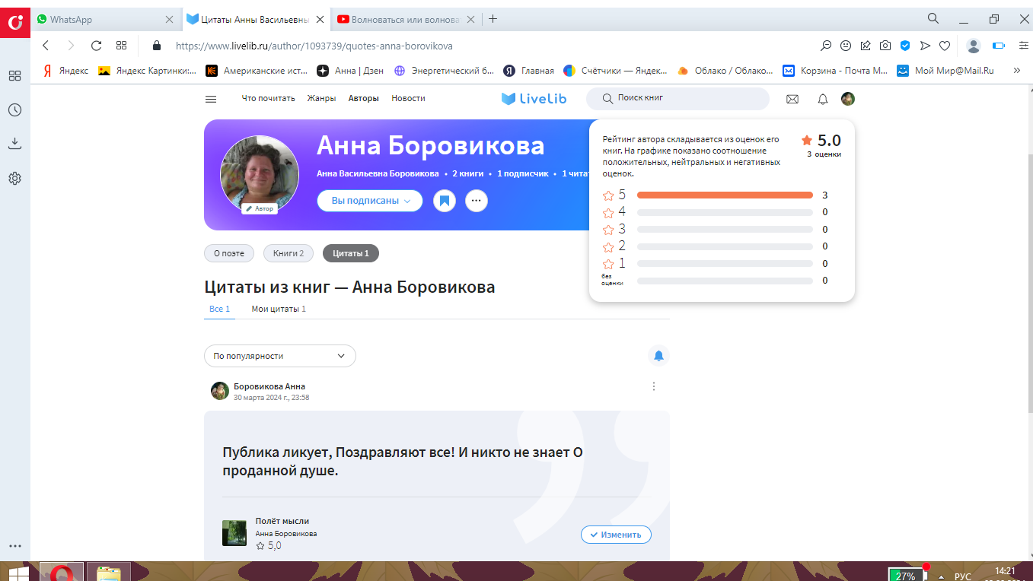Open the quote's vertical dots menu
This screenshot has height=581, width=1033.
click(x=654, y=386)
